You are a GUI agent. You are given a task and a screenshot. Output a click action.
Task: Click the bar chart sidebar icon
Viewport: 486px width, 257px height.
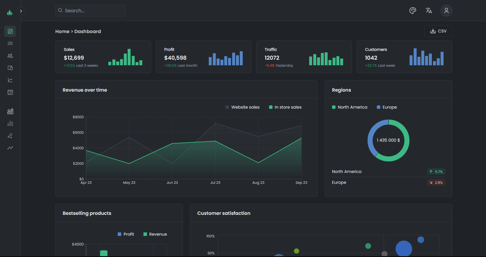(x=10, y=124)
